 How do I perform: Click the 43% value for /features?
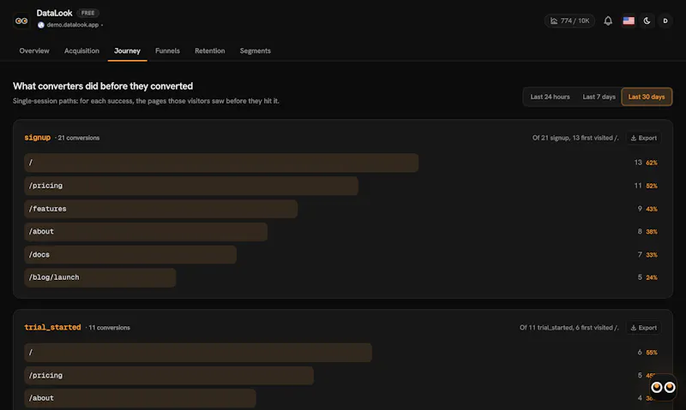click(x=652, y=209)
